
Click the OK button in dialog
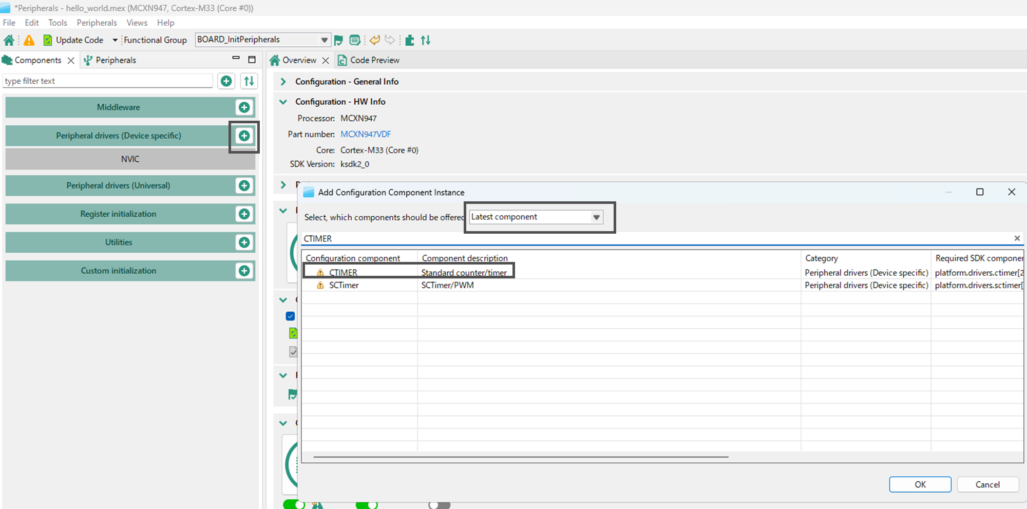(920, 484)
